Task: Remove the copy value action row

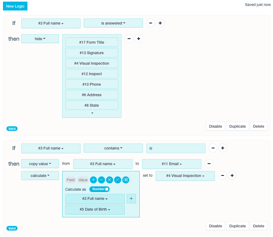Action: point(209,163)
